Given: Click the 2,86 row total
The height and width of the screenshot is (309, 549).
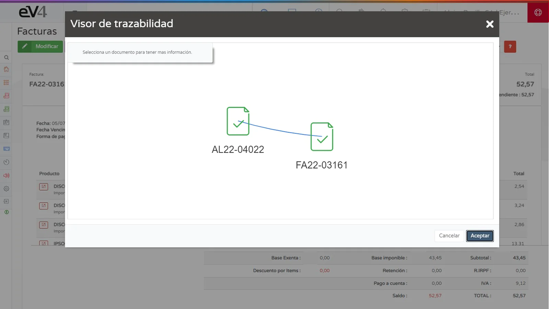Looking at the screenshot, I should (x=519, y=225).
